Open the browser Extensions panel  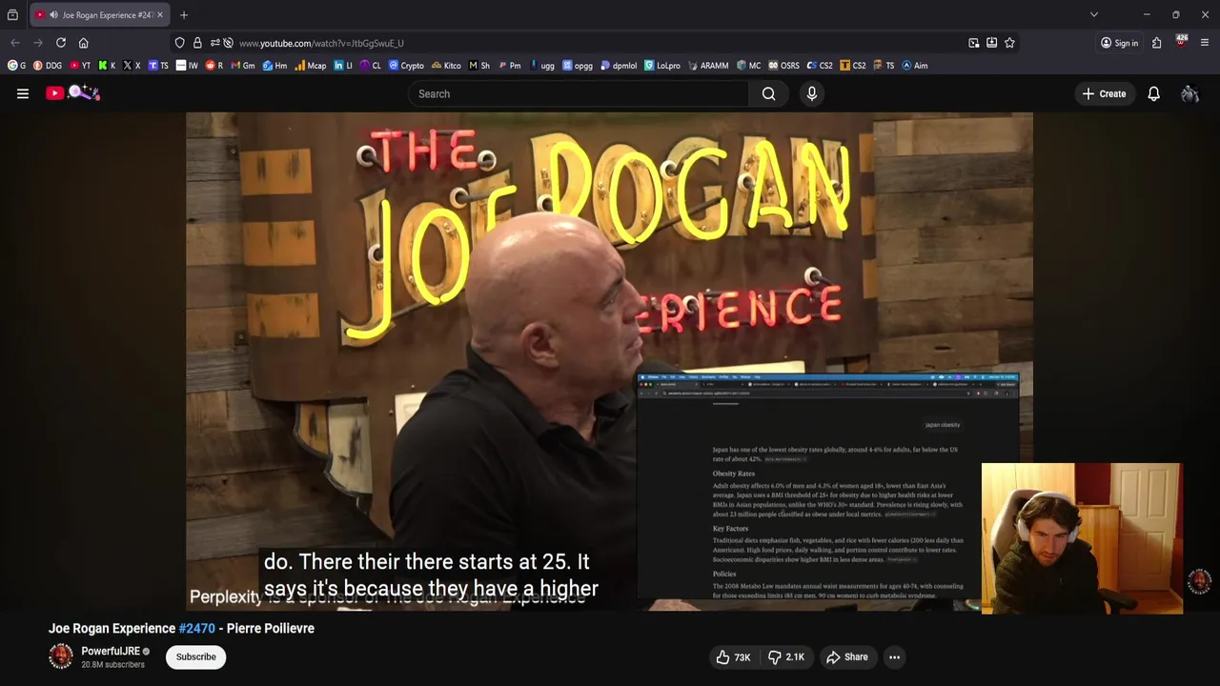tap(1156, 43)
